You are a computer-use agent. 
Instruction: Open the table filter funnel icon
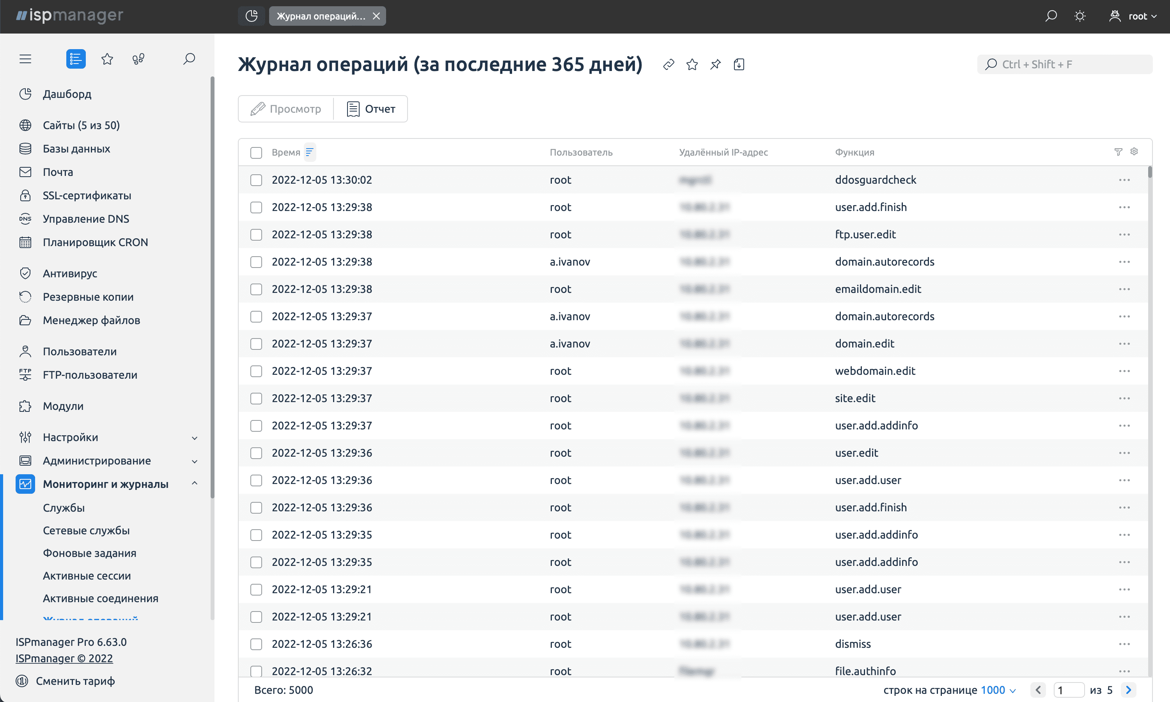[1118, 152]
